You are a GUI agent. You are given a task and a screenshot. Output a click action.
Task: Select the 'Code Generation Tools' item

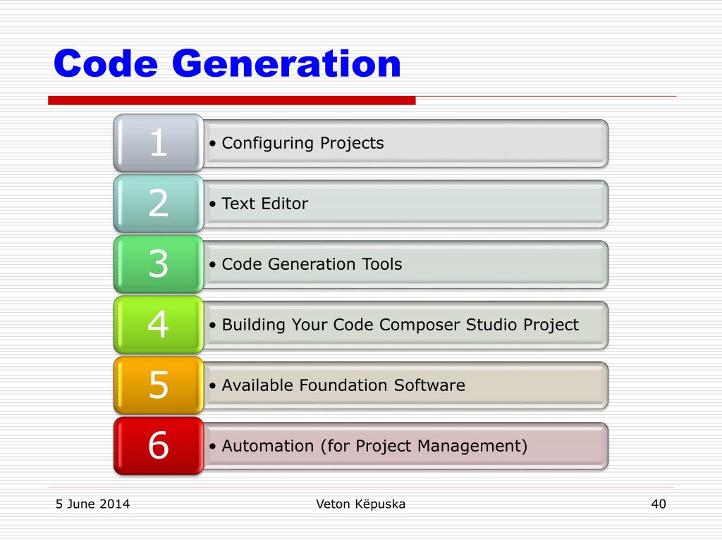pos(405,264)
